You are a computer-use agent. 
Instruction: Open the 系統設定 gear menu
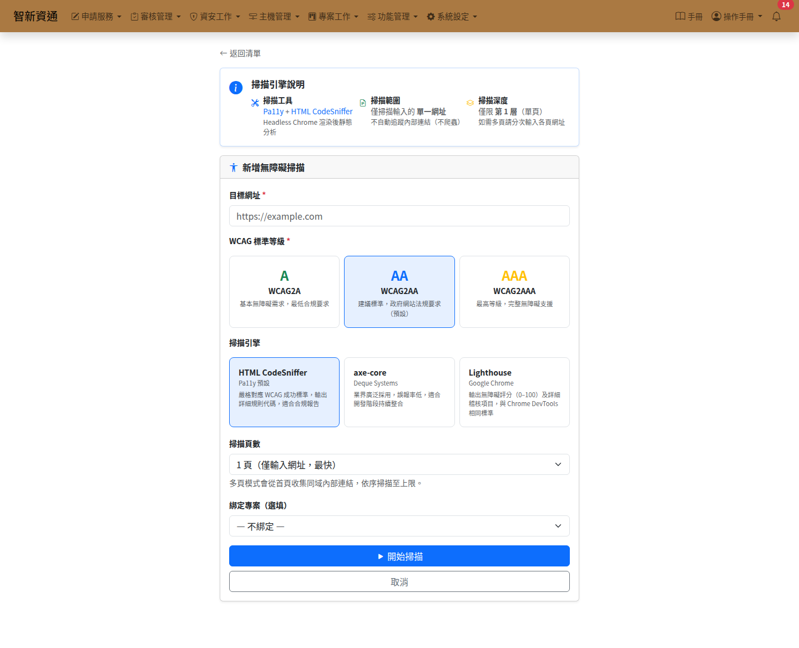pyautogui.click(x=452, y=17)
